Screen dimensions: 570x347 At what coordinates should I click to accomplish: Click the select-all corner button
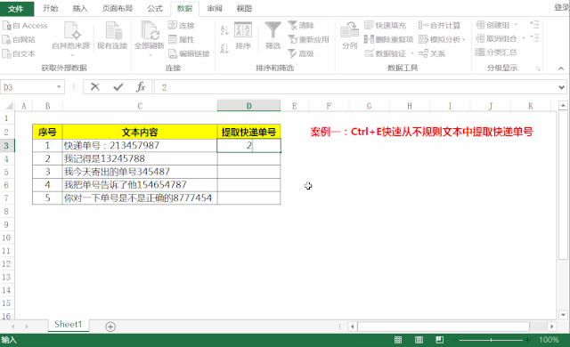pyautogui.click(x=8, y=106)
